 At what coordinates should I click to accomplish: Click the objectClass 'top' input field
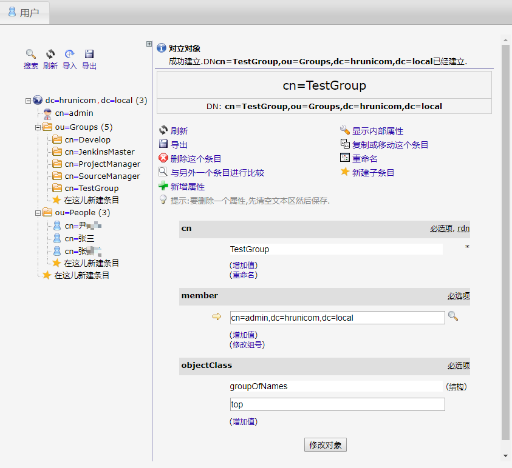(x=337, y=404)
